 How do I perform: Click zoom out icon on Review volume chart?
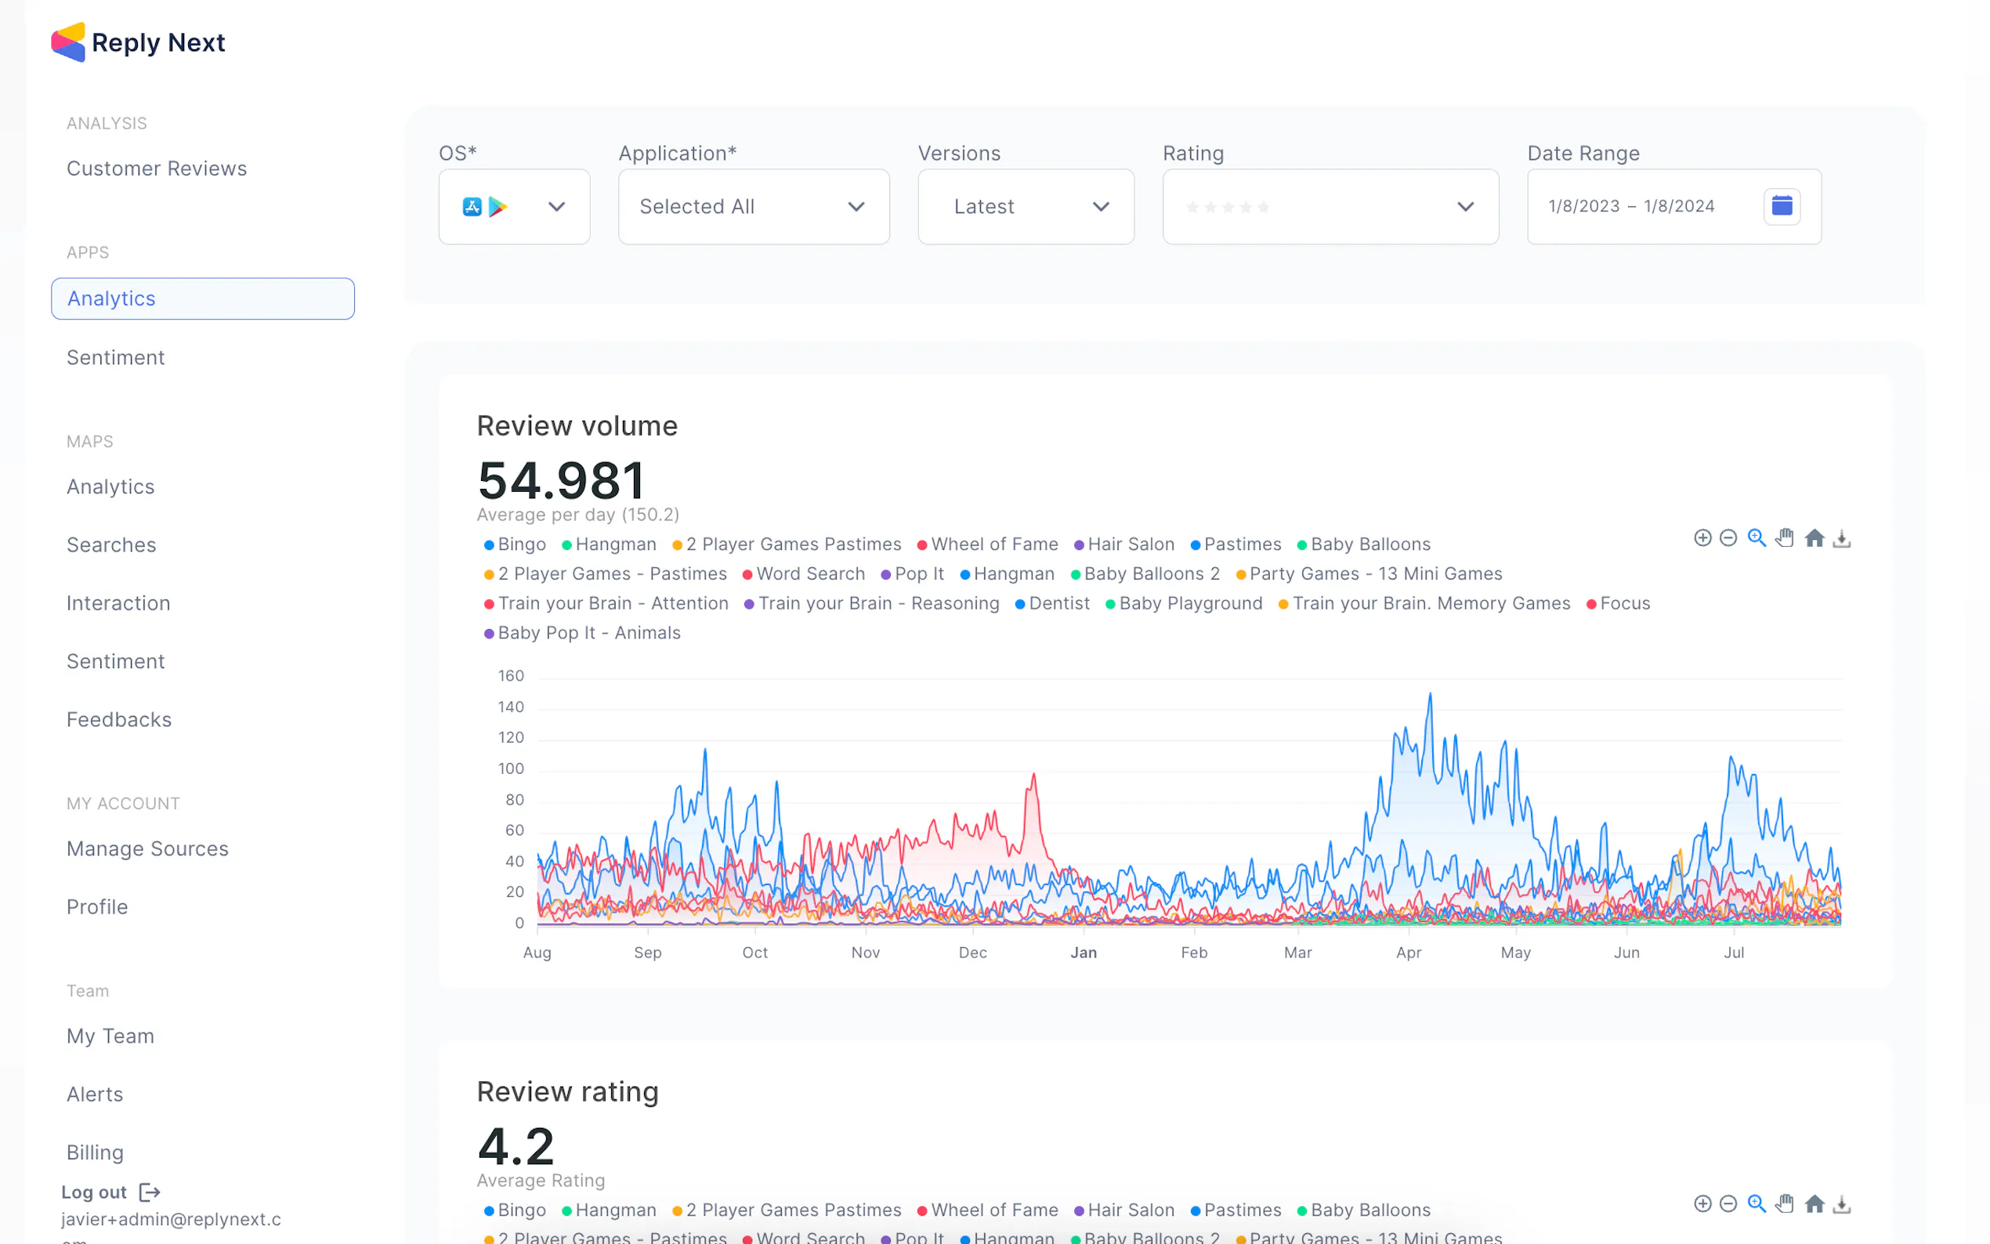(1728, 538)
